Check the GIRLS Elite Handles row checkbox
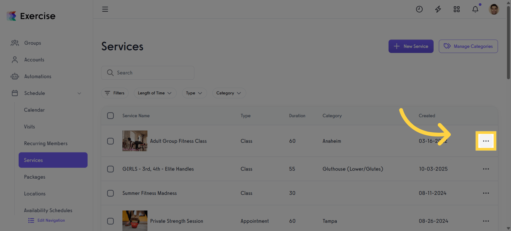This screenshot has width=511, height=231. pyautogui.click(x=110, y=169)
